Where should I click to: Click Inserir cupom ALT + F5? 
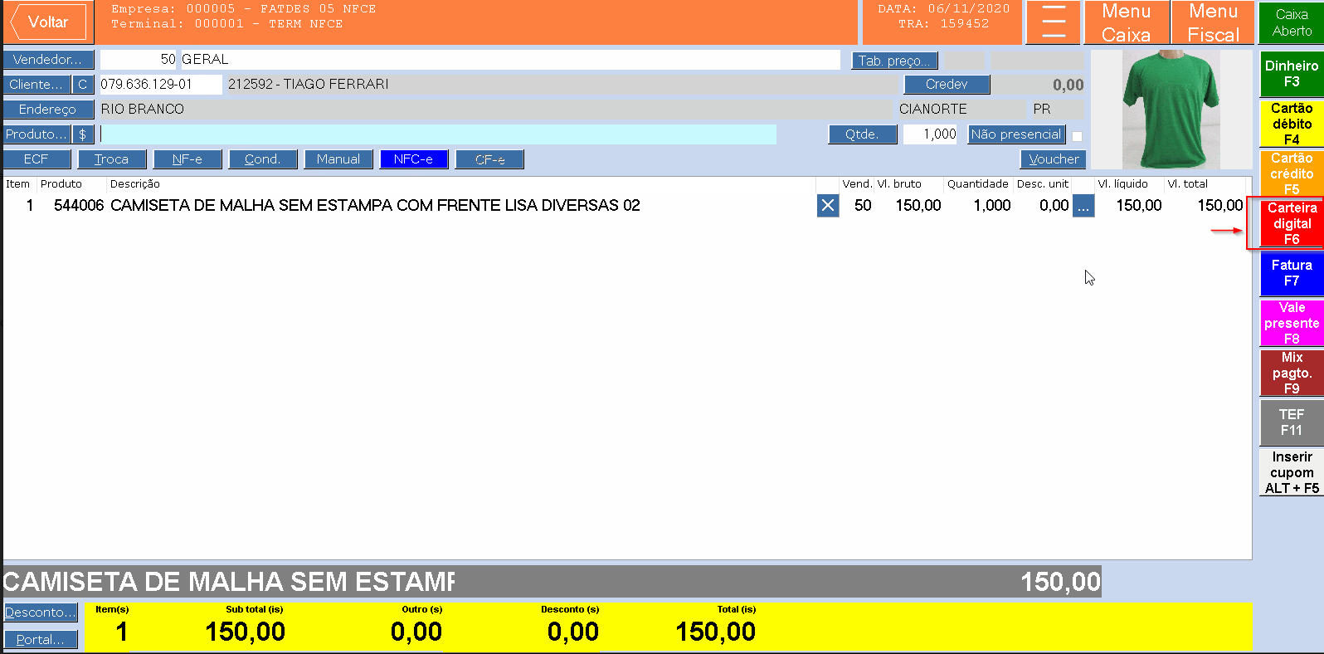[x=1292, y=472]
